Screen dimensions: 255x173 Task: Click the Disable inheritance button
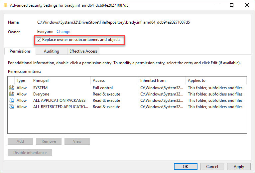30,153
